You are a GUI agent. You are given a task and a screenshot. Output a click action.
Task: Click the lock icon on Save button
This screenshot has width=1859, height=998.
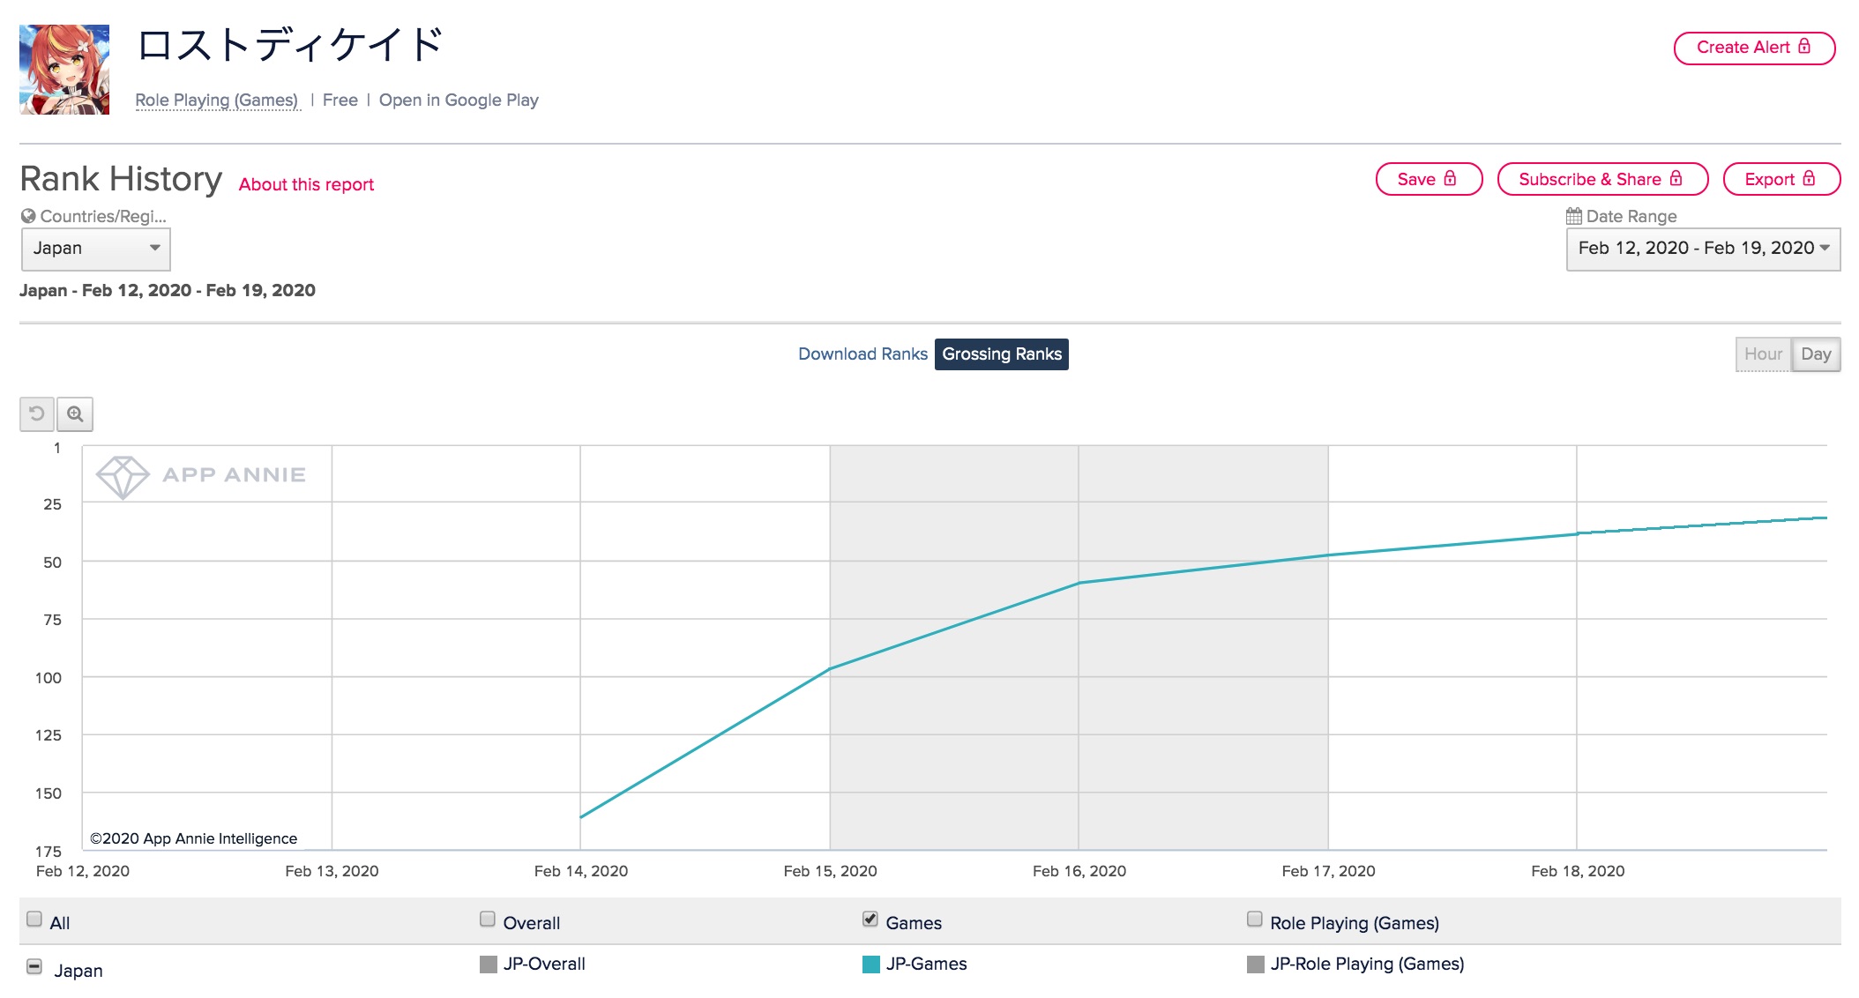(x=1451, y=178)
